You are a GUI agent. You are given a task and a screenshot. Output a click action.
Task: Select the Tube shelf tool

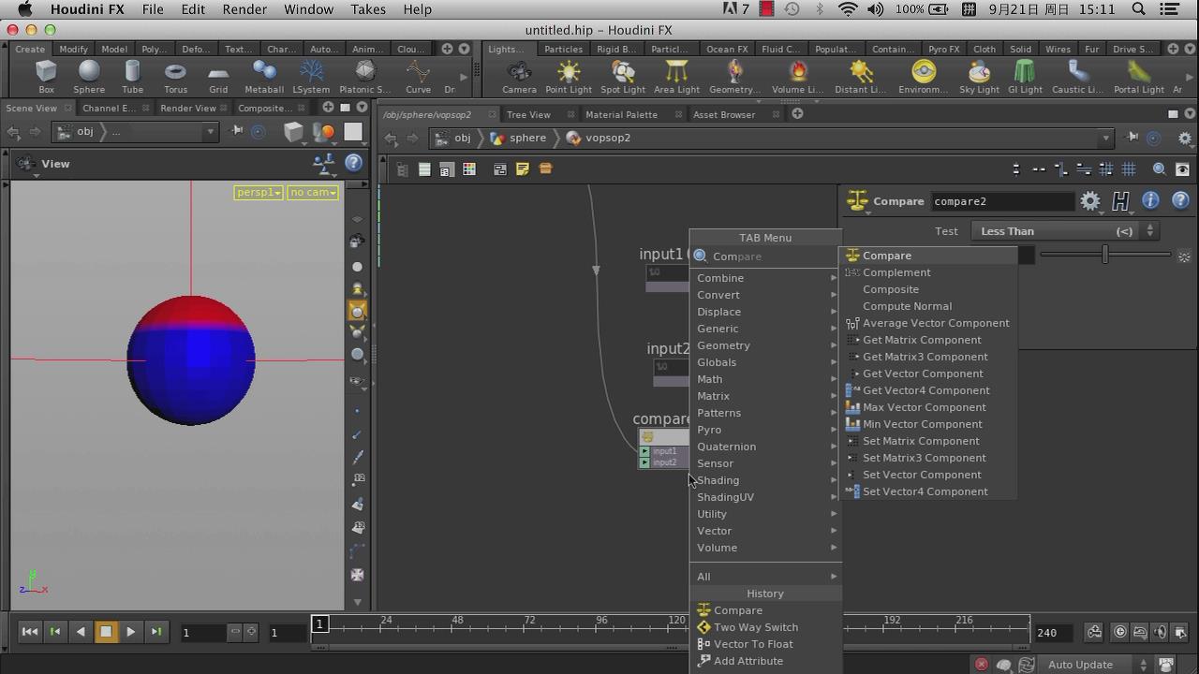tap(132, 77)
